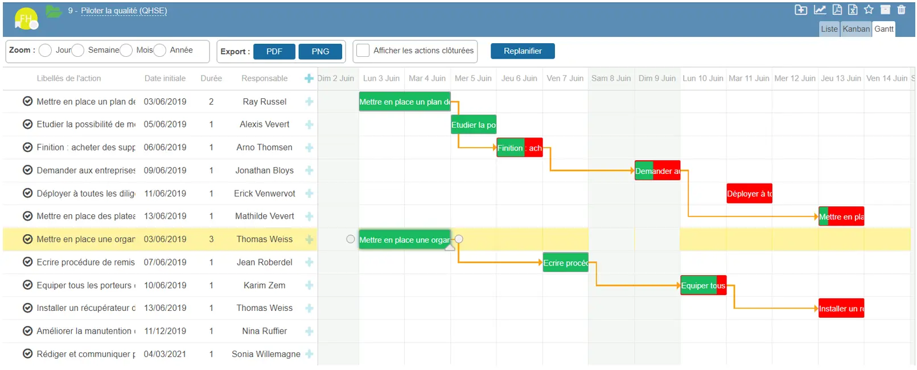Click the red Déployer Gantt bar

[749, 194]
